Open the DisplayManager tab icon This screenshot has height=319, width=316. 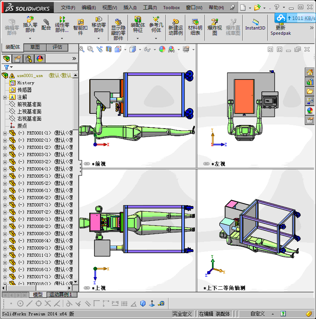pos(39,59)
